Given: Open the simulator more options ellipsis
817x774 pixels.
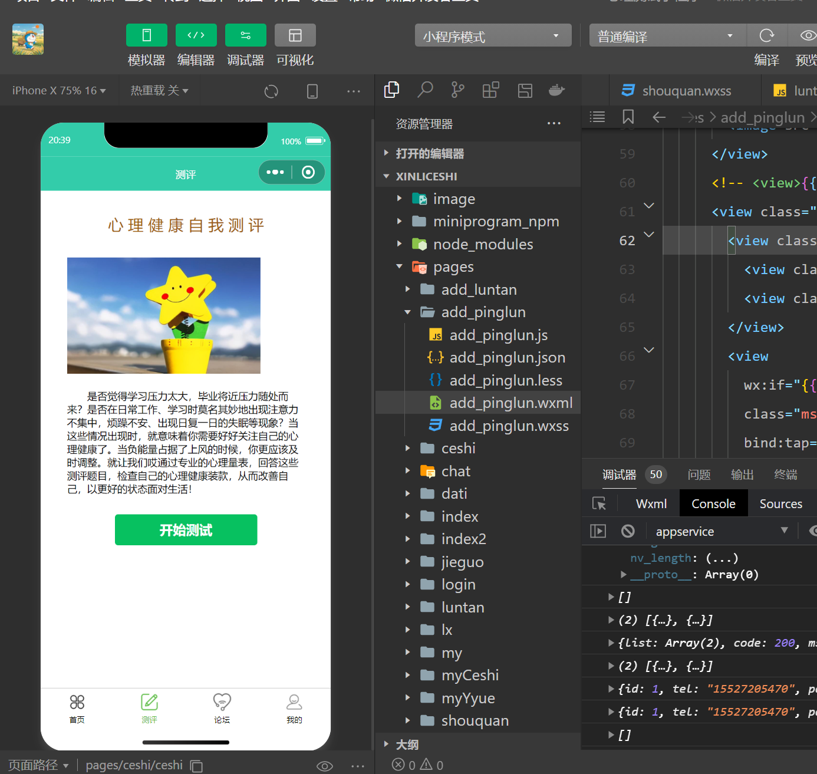Looking at the screenshot, I should point(354,91).
